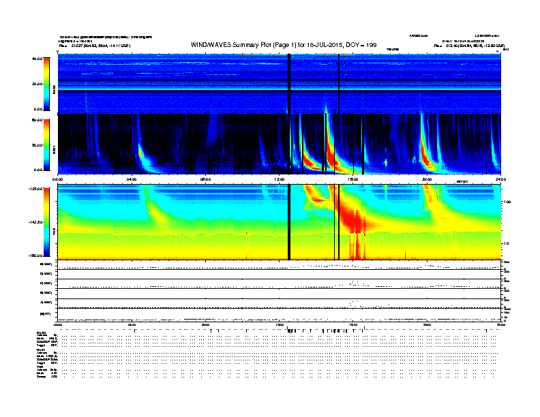Click the 08:00 time tick under RAD1 panel
This screenshot has height=417, width=540.
coord(205,179)
